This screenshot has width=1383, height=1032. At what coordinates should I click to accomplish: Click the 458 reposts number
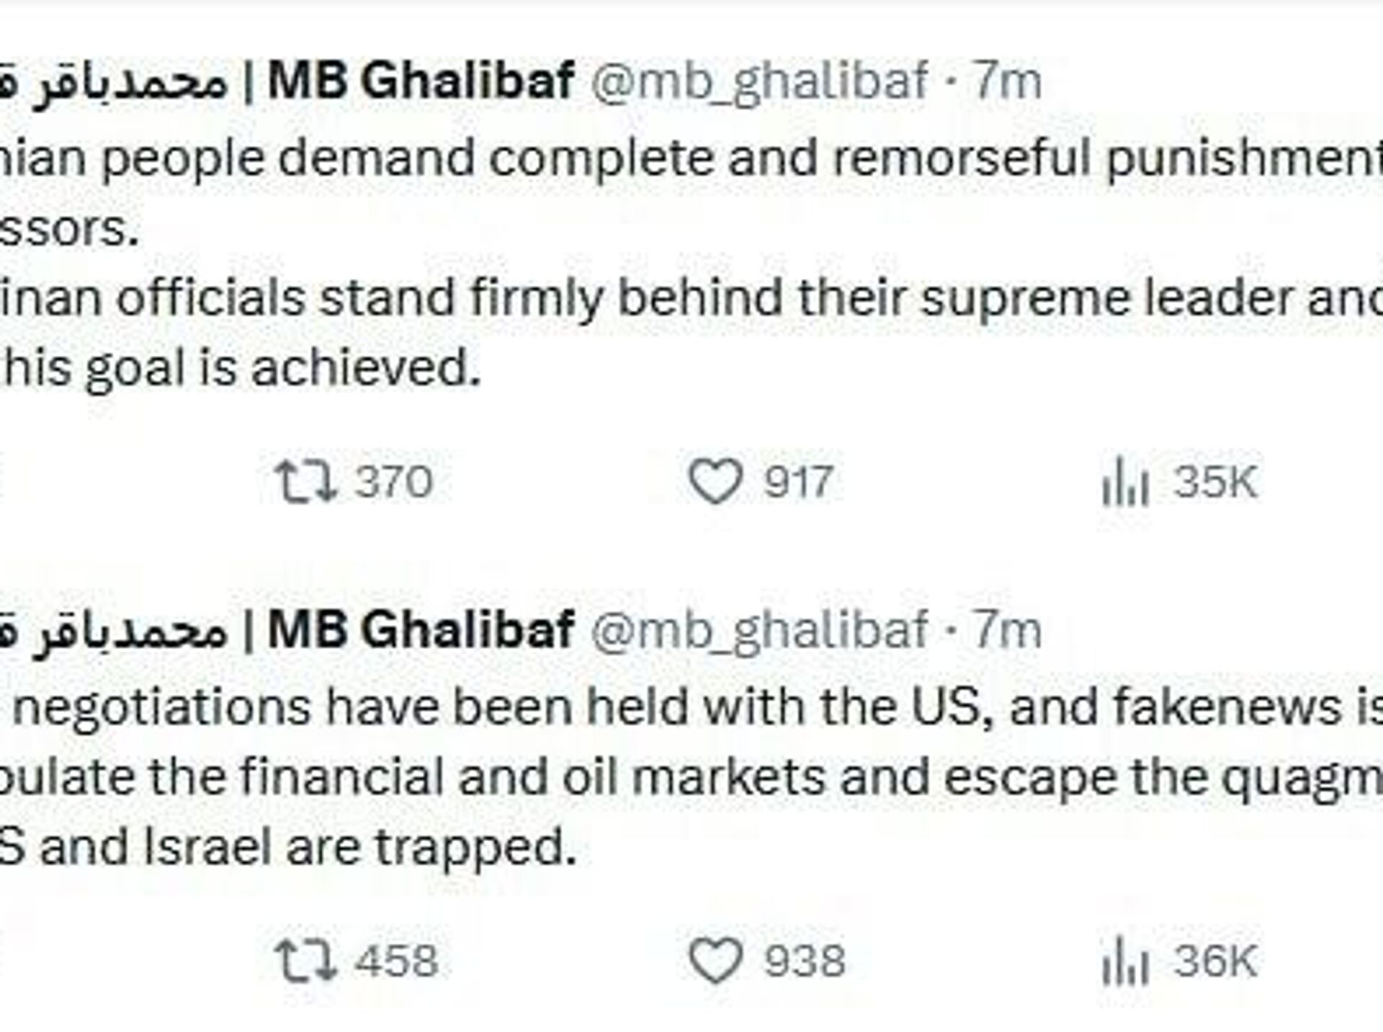pyautogui.click(x=396, y=961)
